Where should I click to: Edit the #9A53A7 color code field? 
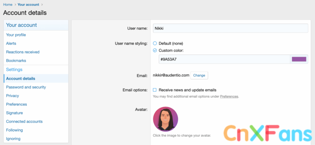pyautogui.click(x=224, y=59)
